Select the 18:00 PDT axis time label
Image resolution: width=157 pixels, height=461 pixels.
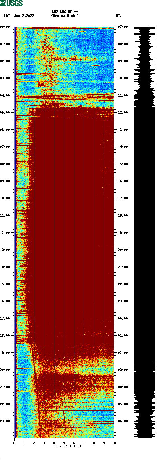click(x=5, y=336)
